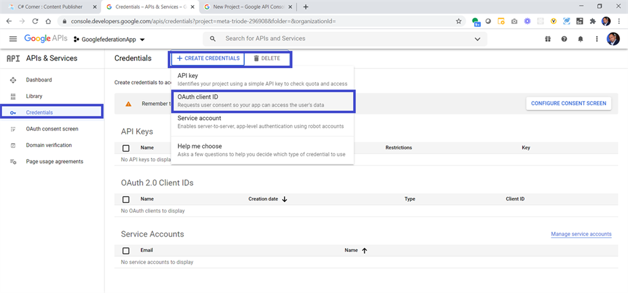Click the Page usage agreements icon
The height and width of the screenshot is (293, 628).
[13, 162]
